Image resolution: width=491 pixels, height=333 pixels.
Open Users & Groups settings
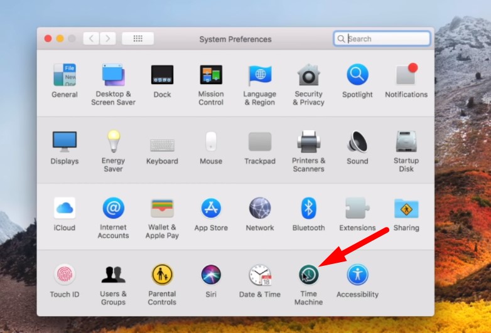tap(113, 275)
